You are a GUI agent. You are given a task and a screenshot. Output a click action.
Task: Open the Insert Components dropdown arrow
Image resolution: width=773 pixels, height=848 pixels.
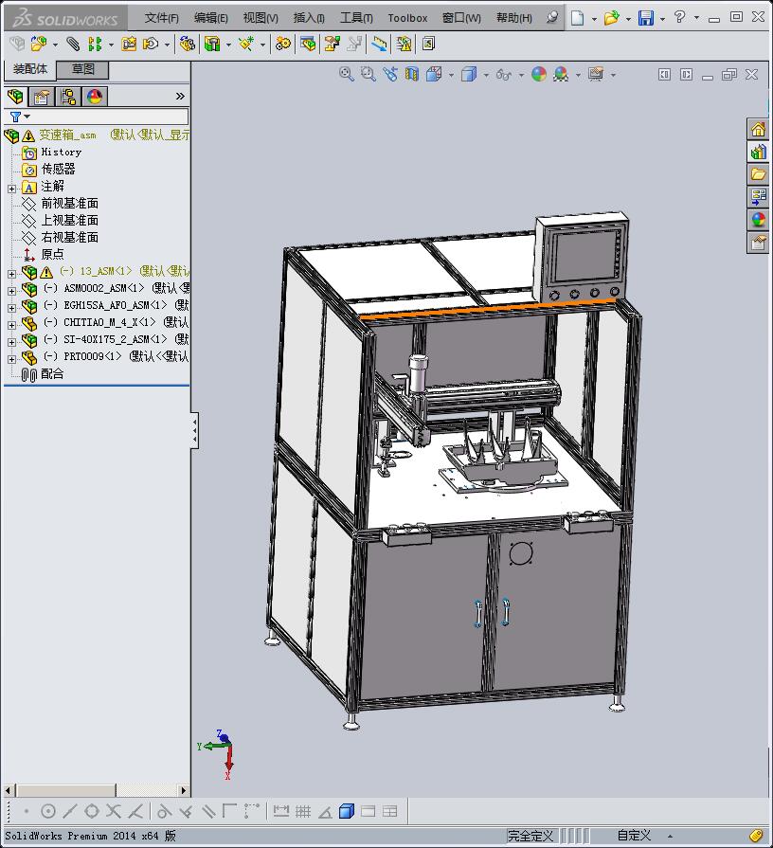[55, 45]
